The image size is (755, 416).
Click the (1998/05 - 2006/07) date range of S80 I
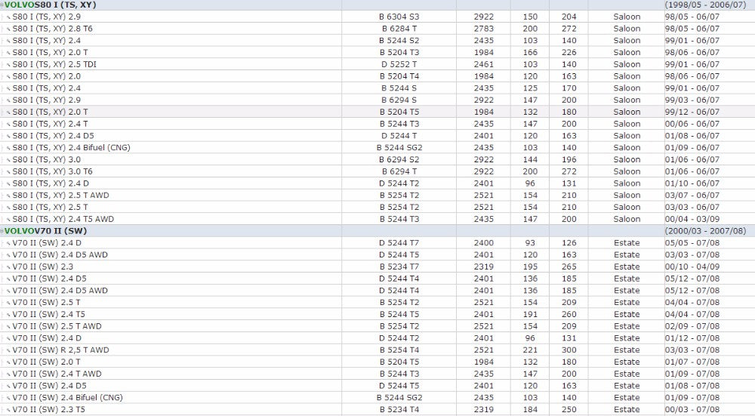coord(705,5)
